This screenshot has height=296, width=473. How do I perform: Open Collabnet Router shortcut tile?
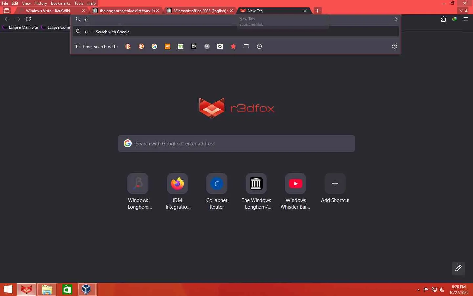point(217,191)
